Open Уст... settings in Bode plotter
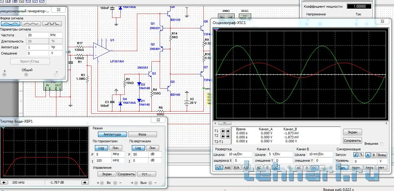 click(x=147, y=174)
